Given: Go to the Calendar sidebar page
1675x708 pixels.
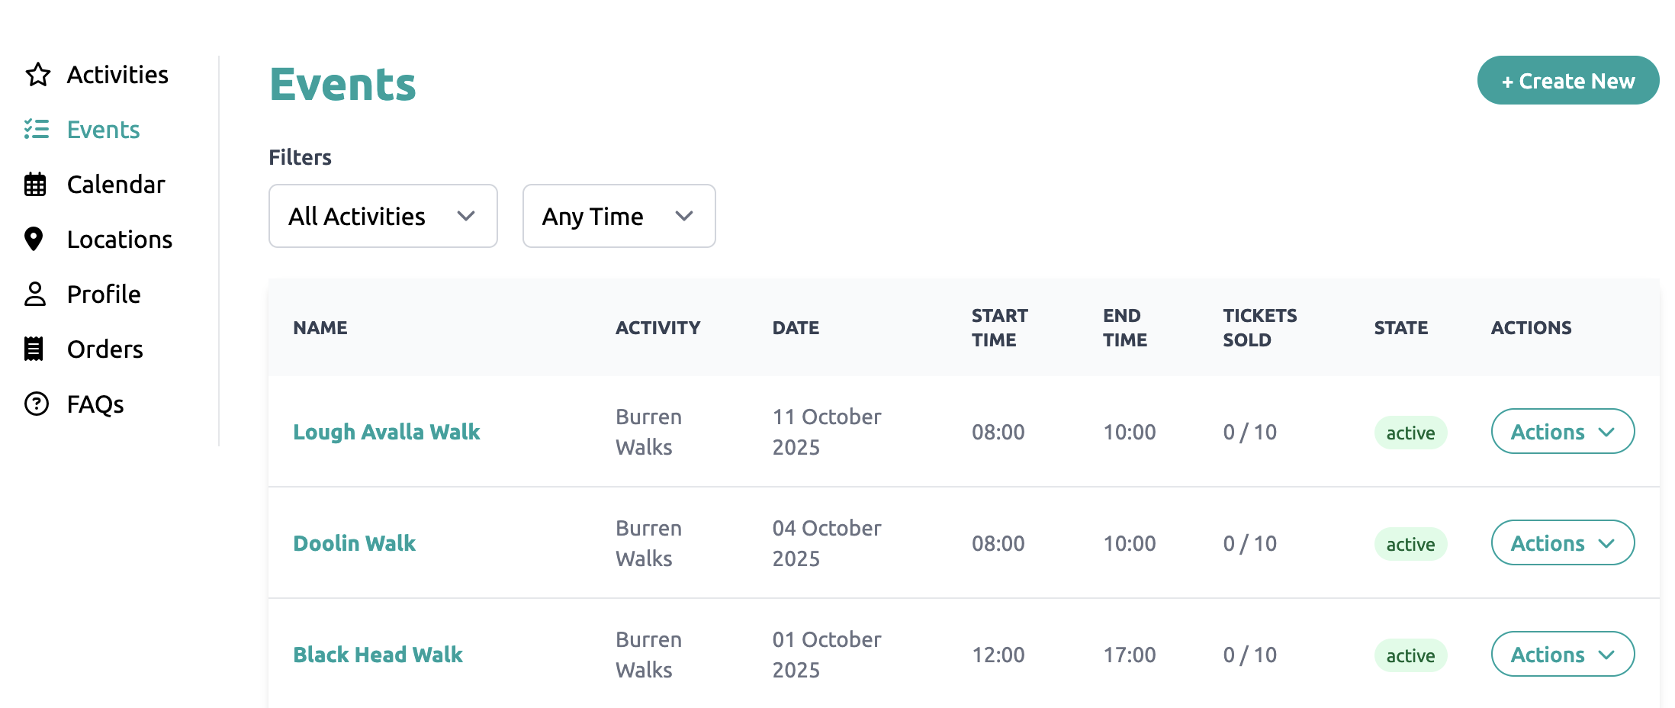Looking at the screenshot, I should 116,185.
